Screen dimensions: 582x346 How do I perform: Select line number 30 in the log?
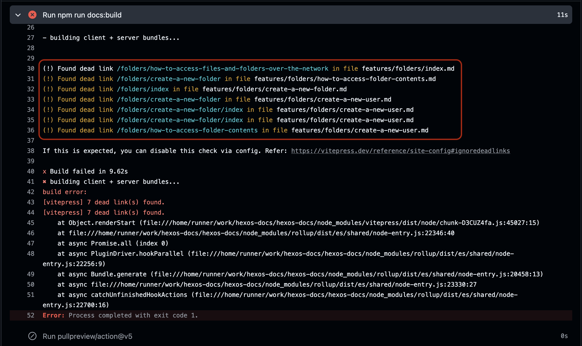[x=31, y=68]
